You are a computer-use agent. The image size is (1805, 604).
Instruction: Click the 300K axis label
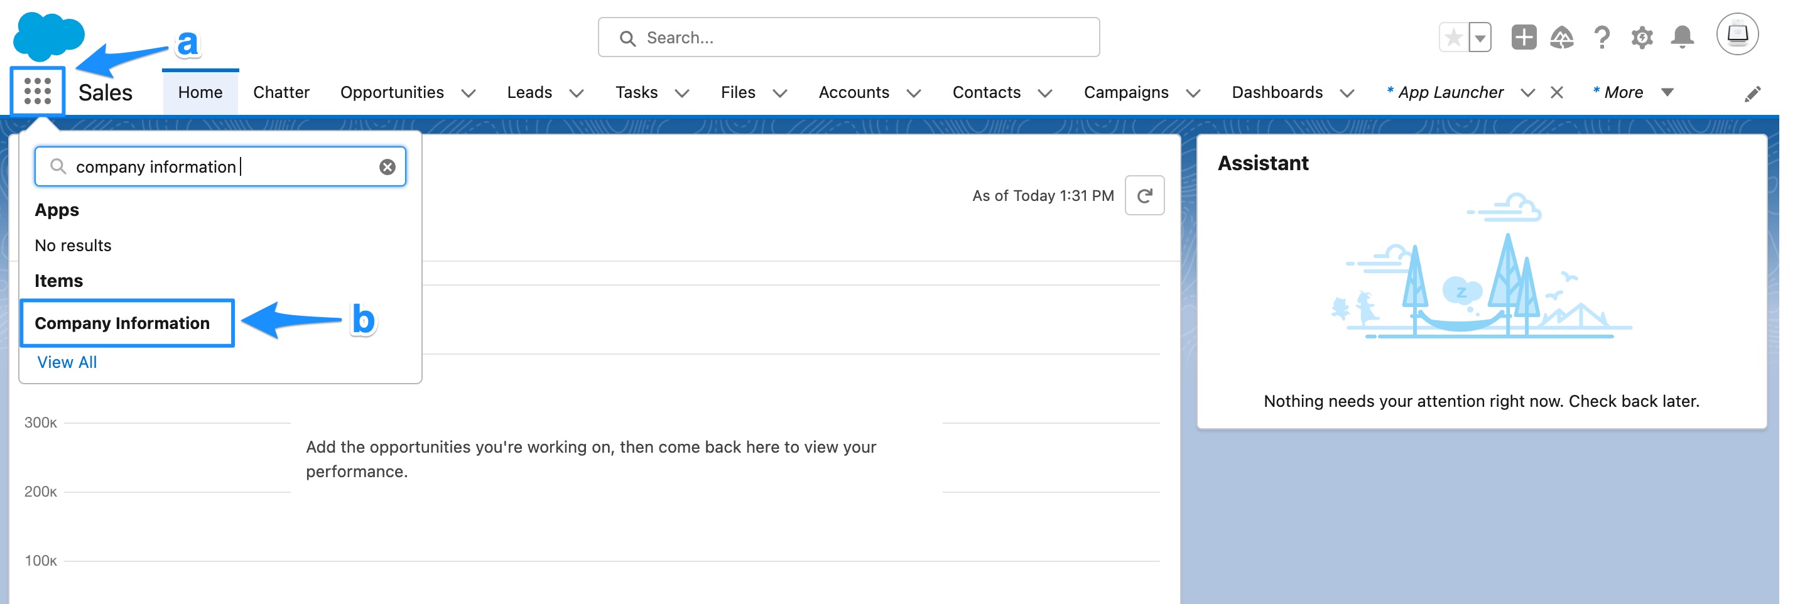click(x=40, y=423)
